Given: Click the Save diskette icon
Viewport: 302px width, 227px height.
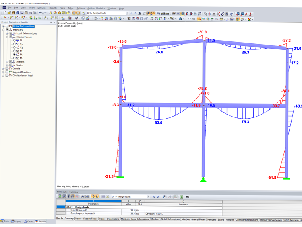Looking at the screenshot, I should tap(22, 13).
